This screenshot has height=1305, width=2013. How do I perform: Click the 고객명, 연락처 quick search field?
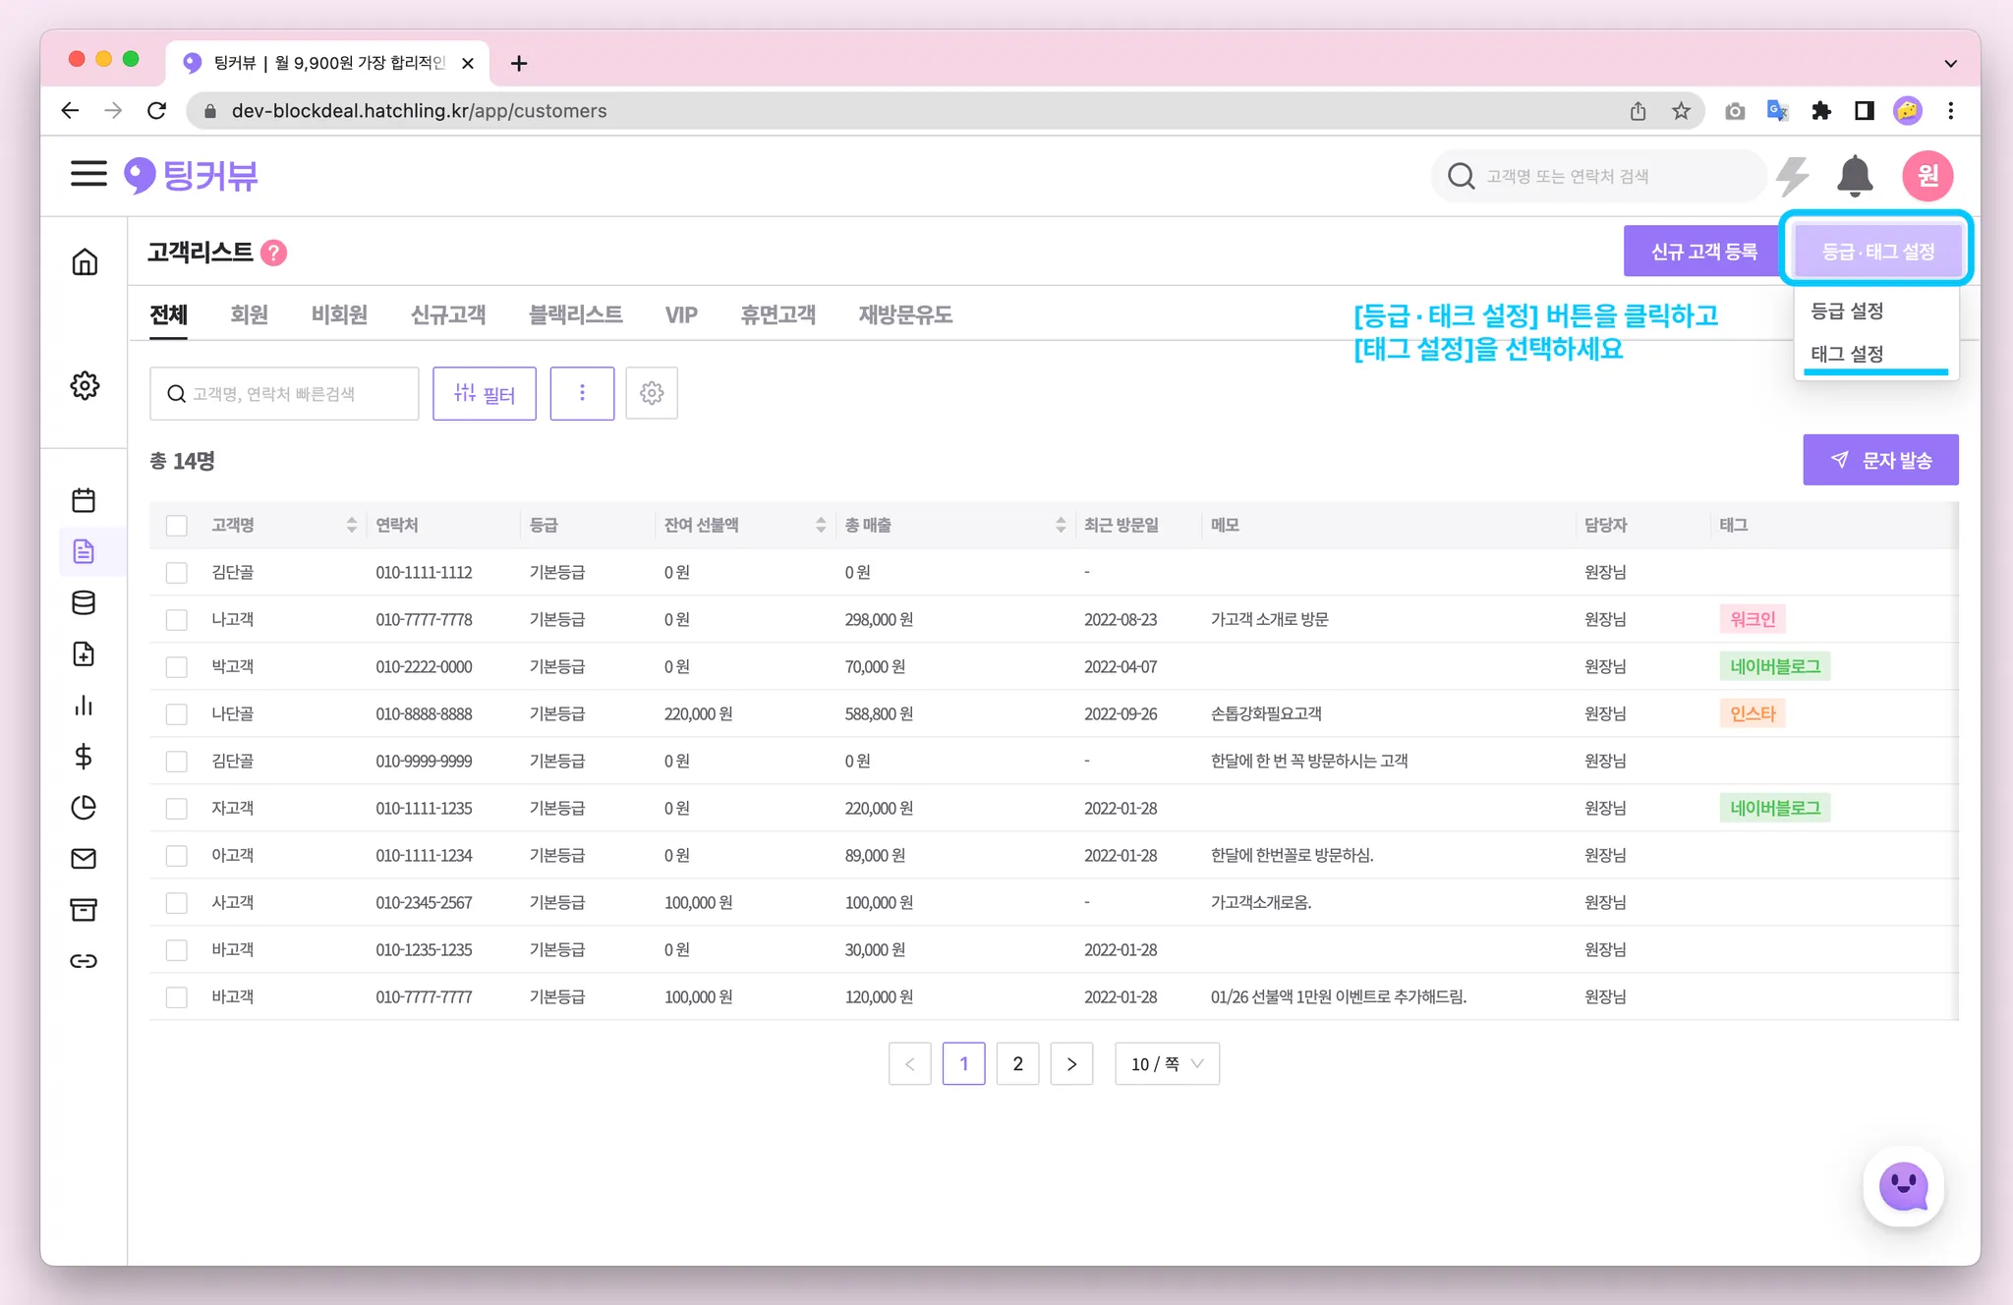coord(285,394)
